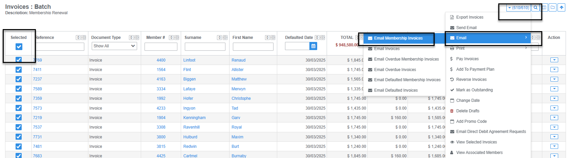The width and height of the screenshot is (568, 158).
Task: Open Action dropdown for the Biggen row
Action: (x=554, y=79)
